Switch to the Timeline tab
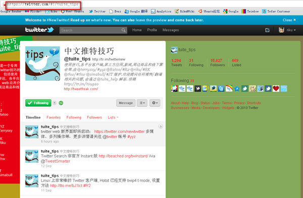 click(x=33, y=117)
